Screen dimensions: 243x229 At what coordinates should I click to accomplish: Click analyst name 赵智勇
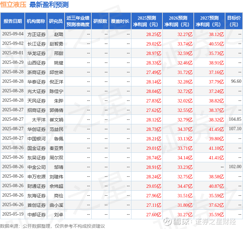56,44
